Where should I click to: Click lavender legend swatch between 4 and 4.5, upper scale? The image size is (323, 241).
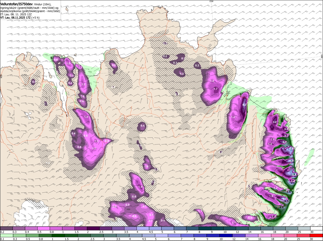(x=143, y=228)
